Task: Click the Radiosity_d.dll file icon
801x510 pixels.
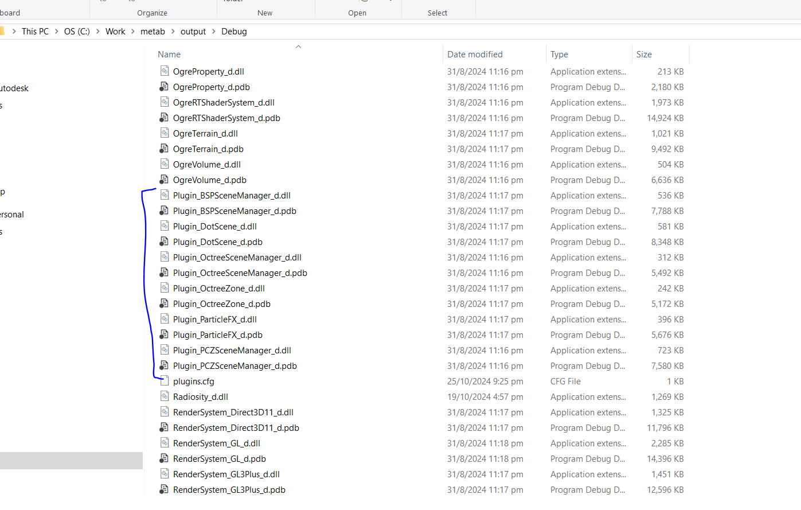Action: [x=164, y=396]
